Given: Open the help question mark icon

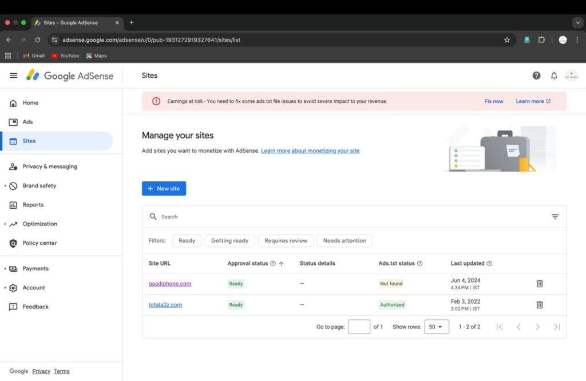Looking at the screenshot, I should (536, 76).
